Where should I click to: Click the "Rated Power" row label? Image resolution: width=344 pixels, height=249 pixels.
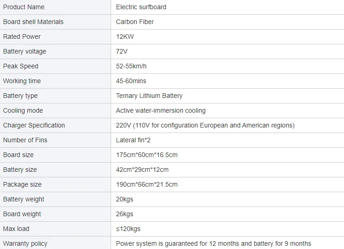pyautogui.click(x=22, y=36)
